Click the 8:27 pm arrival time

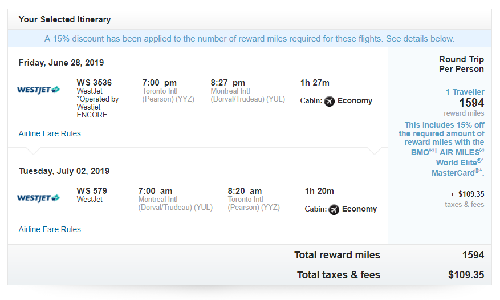point(227,82)
